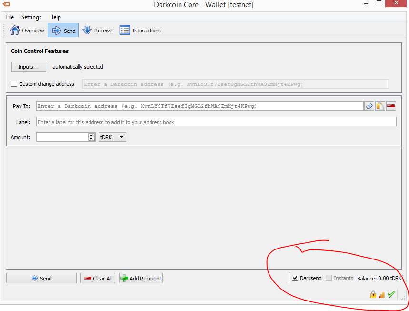
Task: Open the File menu
Action: pos(10,17)
